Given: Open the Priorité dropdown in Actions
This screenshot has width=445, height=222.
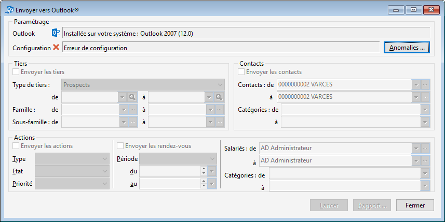Looking at the screenshot, I should [72, 184].
